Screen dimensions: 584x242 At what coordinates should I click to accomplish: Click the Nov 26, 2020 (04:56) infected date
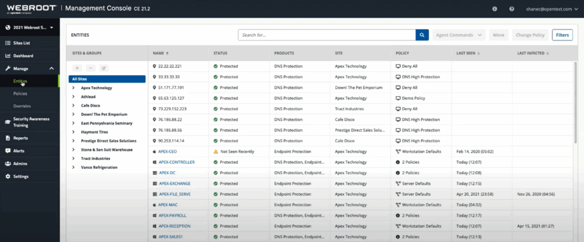tap(536, 194)
